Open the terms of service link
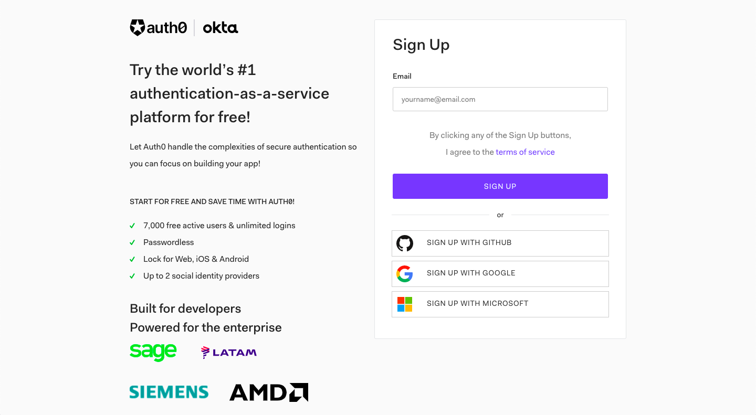Screen dimensions: 756x415 point(525,152)
